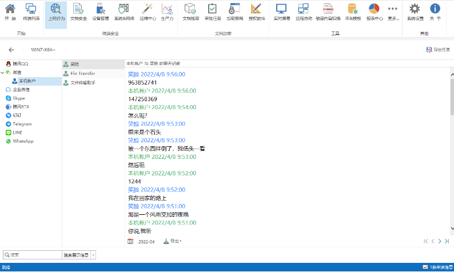Open 系统设置 gear icon
This screenshot has width=454, height=272.
[415, 11]
